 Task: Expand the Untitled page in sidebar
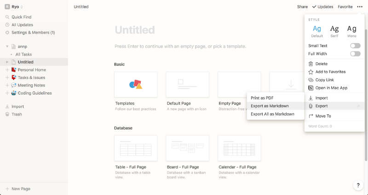pos(7,62)
